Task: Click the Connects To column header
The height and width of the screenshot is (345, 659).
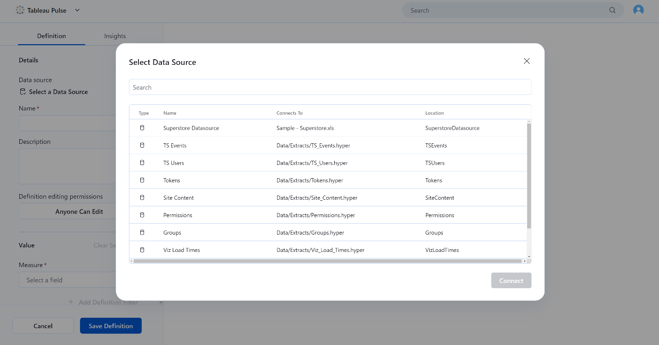Action: coord(289,113)
